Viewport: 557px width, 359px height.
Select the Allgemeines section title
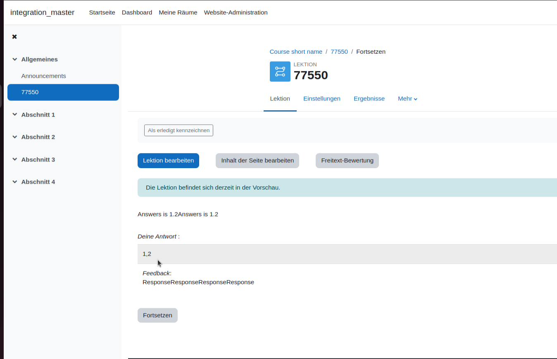point(40,59)
